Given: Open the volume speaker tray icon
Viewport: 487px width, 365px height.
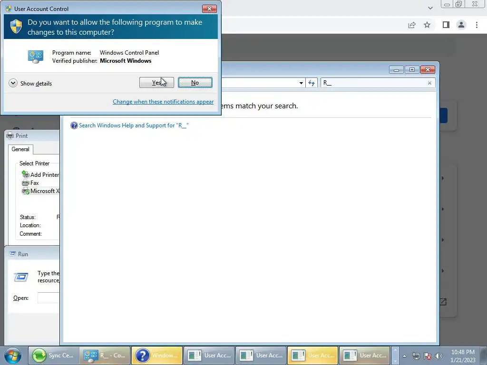Looking at the screenshot, I should point(439,356).
